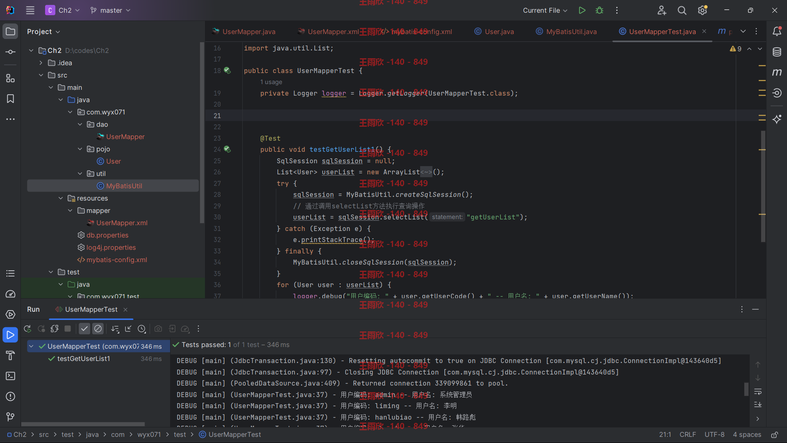Screen dimensions: 787x443
Task: Click the '1 usage' hint above logger
Action: pyautogui.click(x=271, y=82)
